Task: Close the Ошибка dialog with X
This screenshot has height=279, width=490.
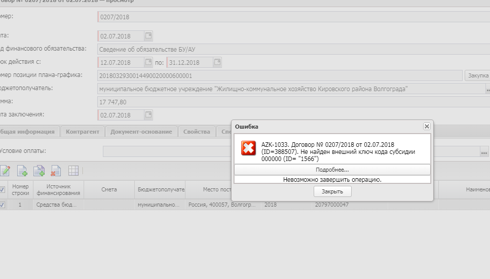Action: pyautogui.click(x=427, y=126)
